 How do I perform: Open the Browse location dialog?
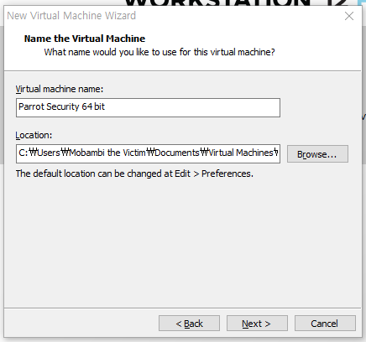coord(317,153)
